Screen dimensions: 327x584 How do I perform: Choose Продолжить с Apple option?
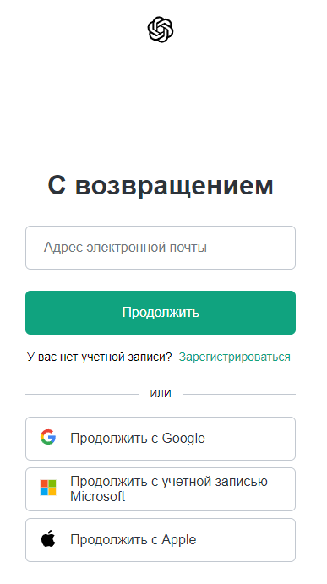tap(161, 540)
